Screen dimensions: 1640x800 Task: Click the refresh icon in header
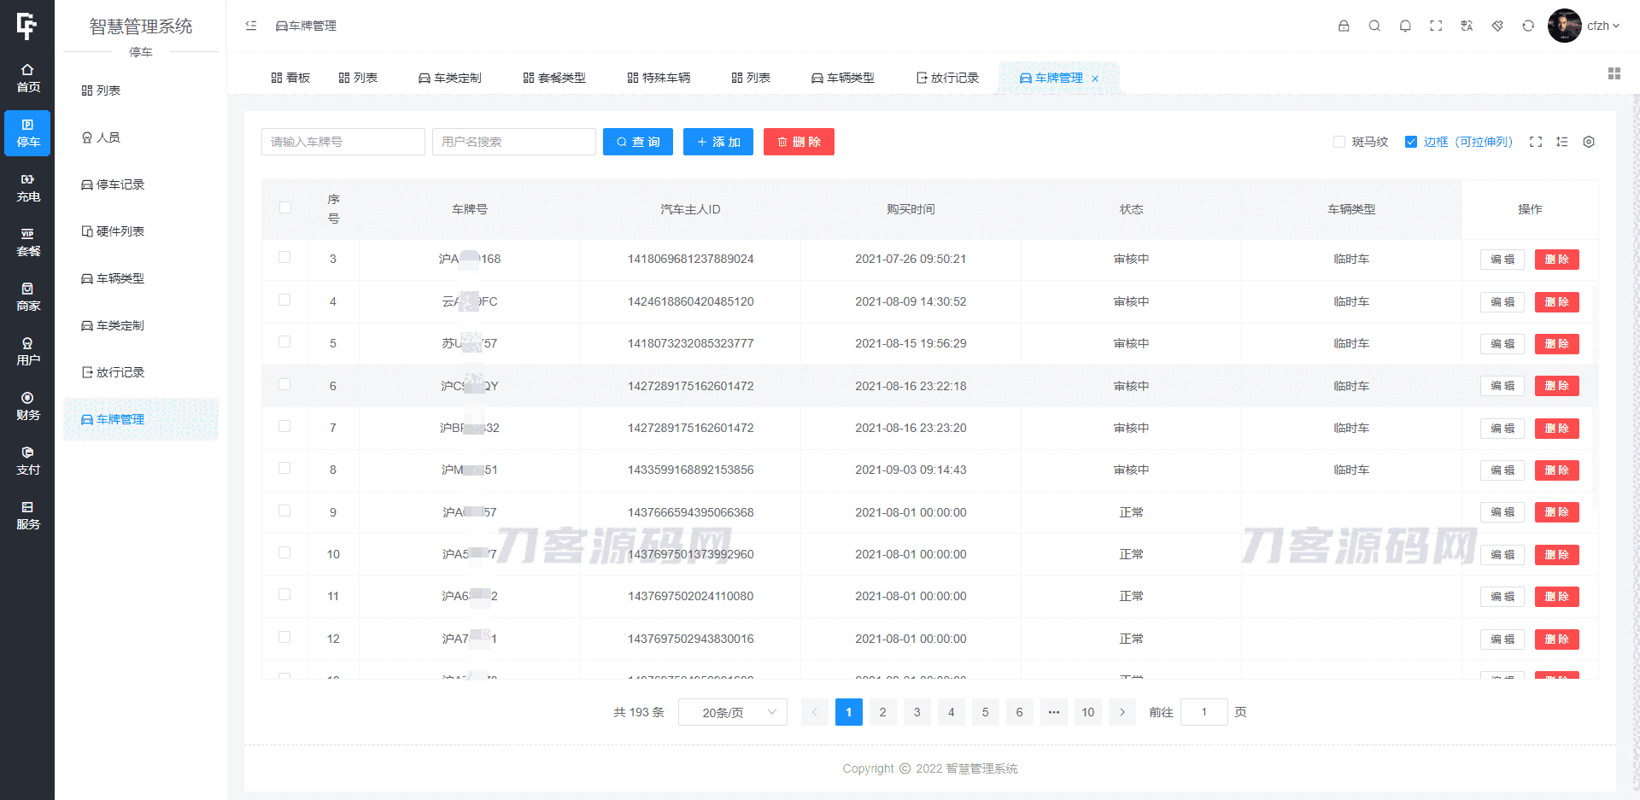(1528, 26)
